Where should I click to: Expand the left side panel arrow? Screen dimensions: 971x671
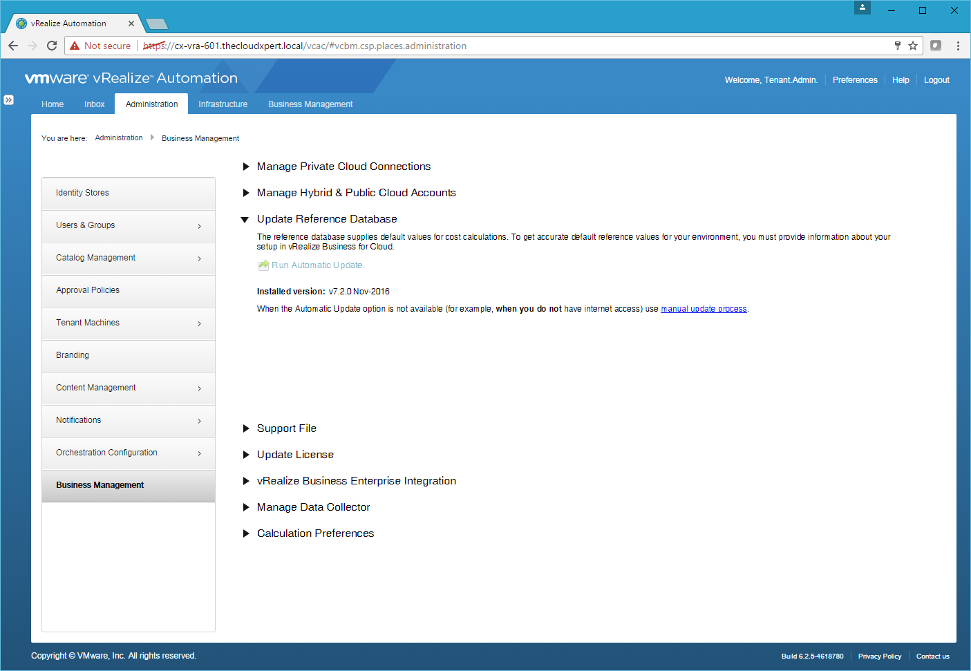8,100
